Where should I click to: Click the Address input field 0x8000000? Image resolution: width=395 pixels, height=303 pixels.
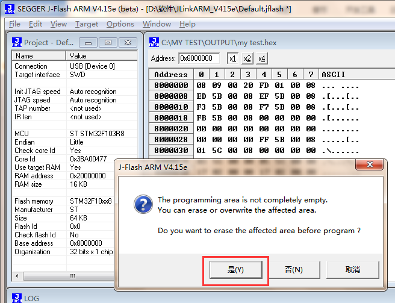coord(199,58)
